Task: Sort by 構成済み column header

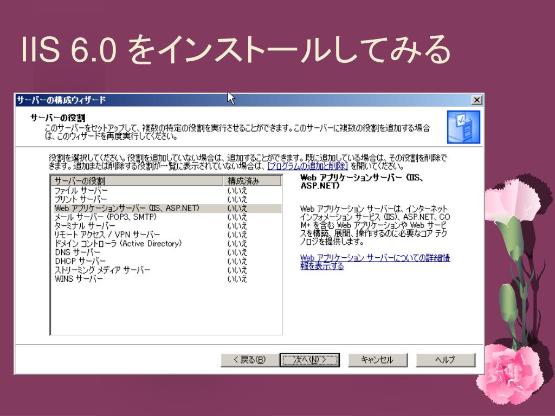Action: [x=253, y=181]
